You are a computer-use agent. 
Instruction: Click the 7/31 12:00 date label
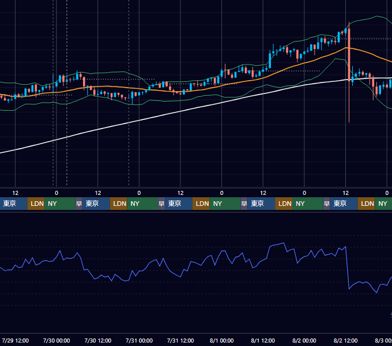point(180,340)
